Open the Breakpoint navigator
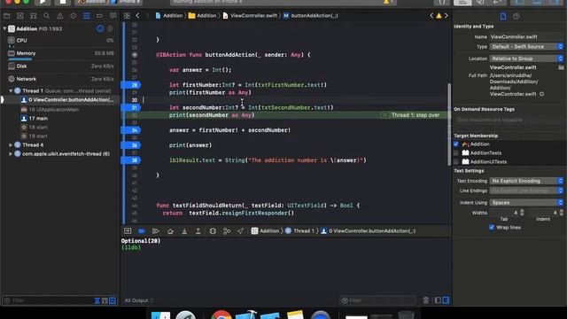Screen dimensions: 567x319 (99, 16)
